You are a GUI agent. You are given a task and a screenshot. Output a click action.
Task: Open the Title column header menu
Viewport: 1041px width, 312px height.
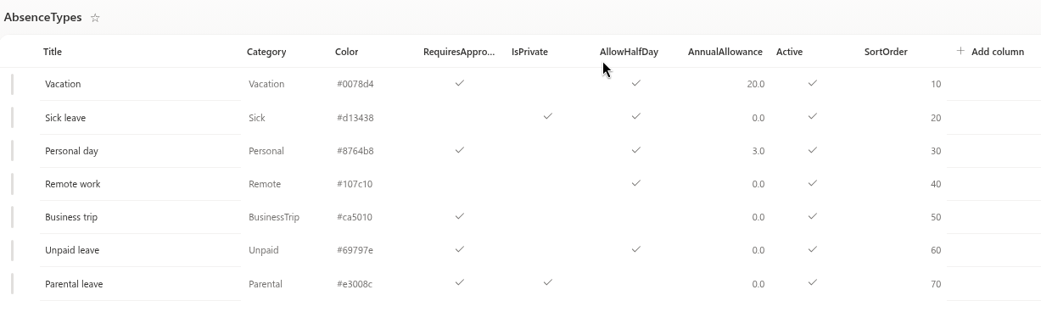[53, 52]
